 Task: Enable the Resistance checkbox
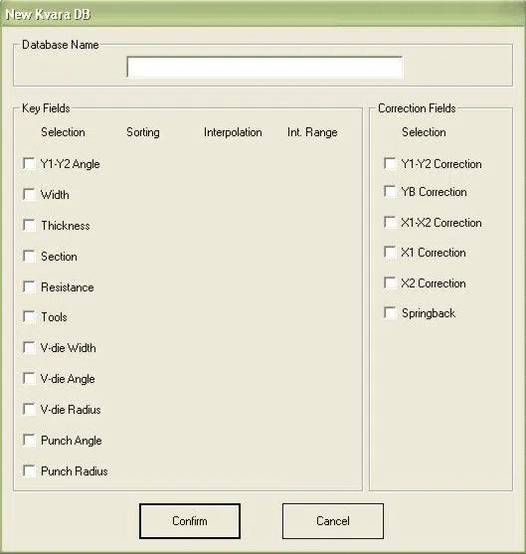[29, 286]
